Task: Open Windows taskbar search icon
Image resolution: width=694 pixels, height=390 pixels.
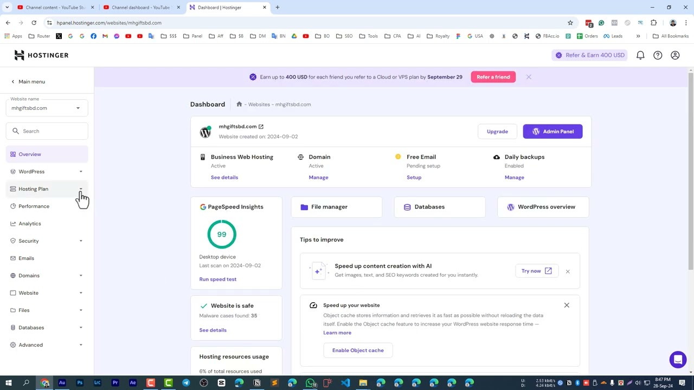Action: [26, 383]
